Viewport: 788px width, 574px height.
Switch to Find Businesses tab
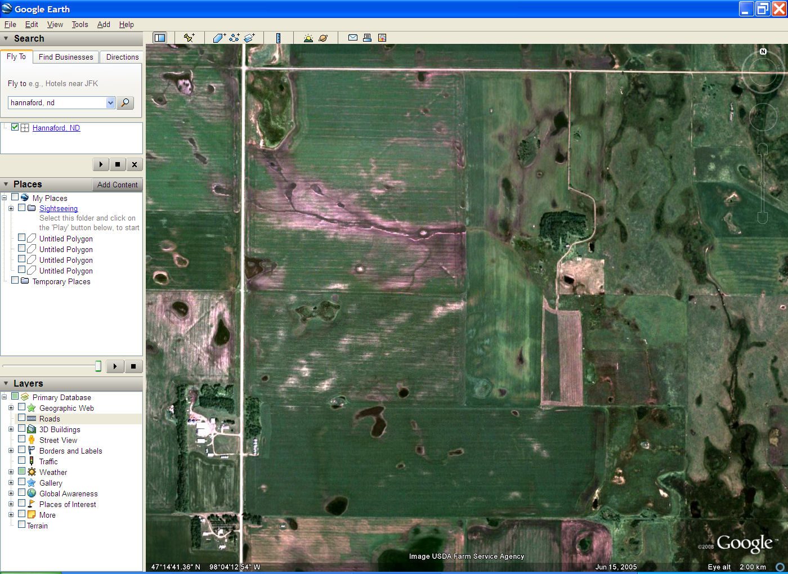(66, 57)
